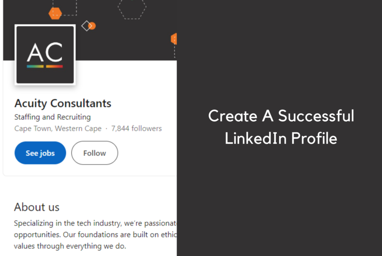Image resolution: width=382 pixels, height=256 pixels.
Task: Click the LinkedIn Profile headline line
Action: 281,138
